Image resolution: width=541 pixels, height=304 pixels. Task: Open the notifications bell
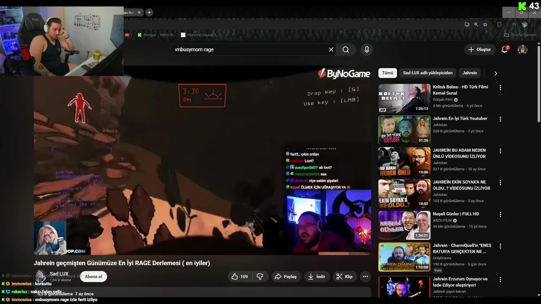(505, 49)
